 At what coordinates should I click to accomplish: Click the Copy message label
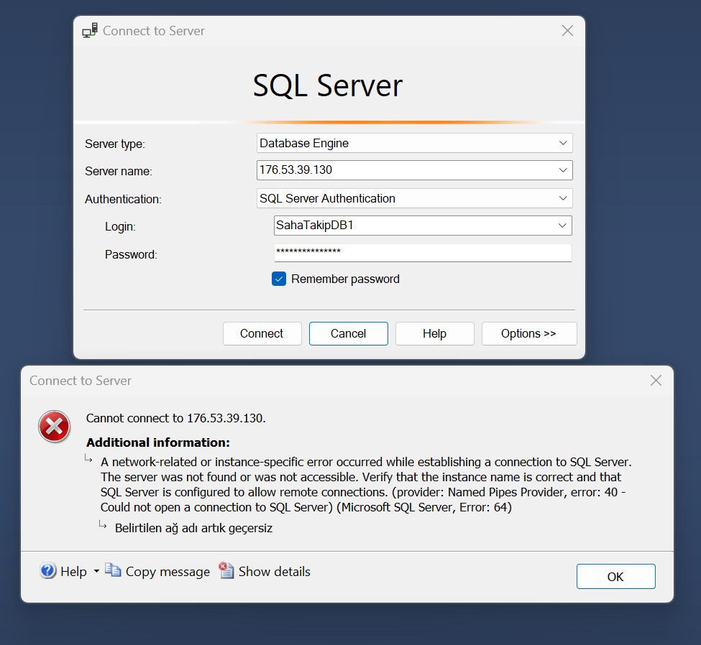[168, 572]
